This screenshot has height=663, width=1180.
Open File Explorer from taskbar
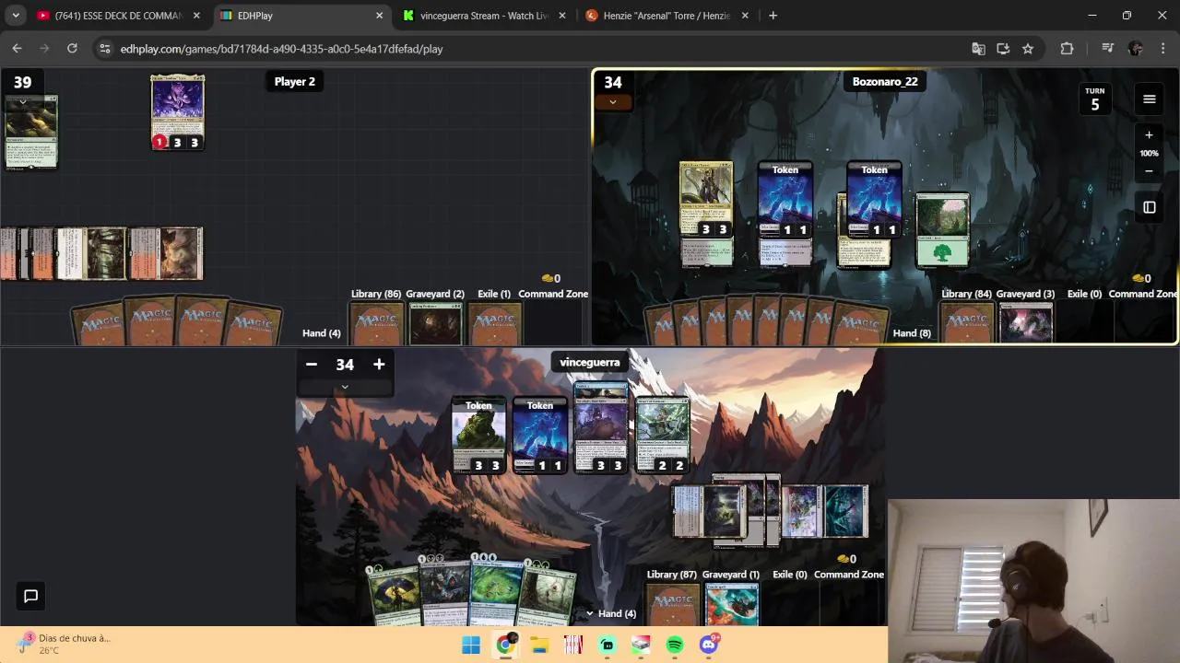(x=539, y=646)
